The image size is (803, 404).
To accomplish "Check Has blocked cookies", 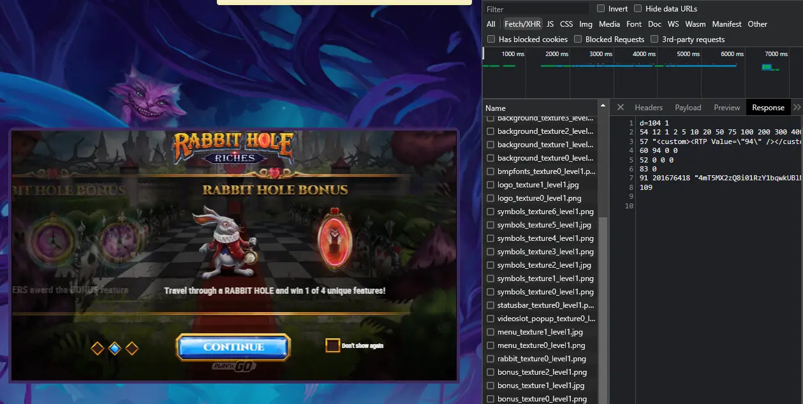I will pyautogui.click(x=491, y=39).
